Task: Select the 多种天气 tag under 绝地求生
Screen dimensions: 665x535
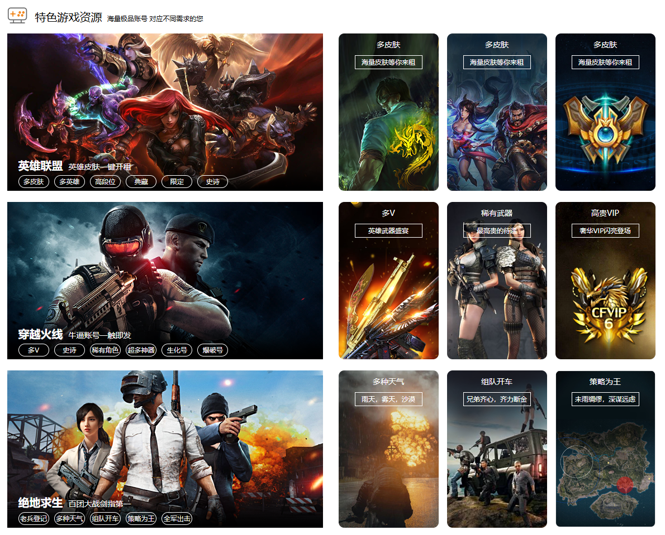Action: coord(69,518)
